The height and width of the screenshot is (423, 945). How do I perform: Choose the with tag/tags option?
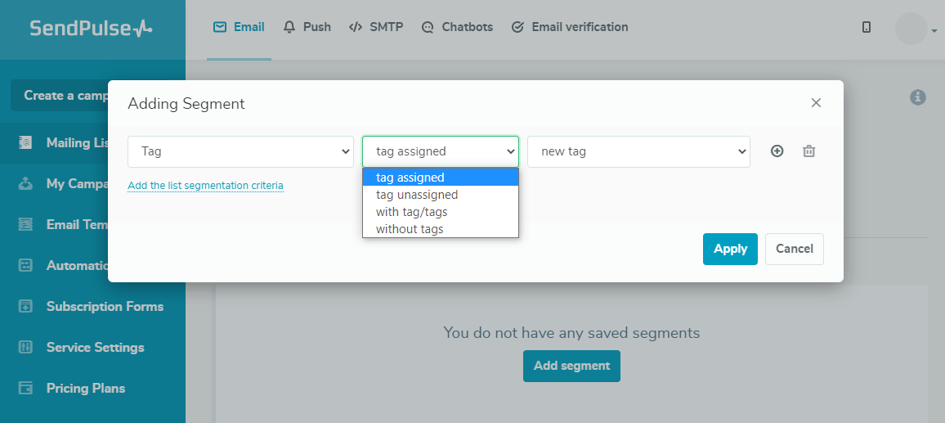[411, 212]
